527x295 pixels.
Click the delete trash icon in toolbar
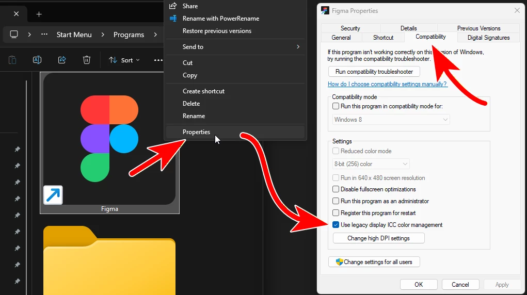(87, 60)
